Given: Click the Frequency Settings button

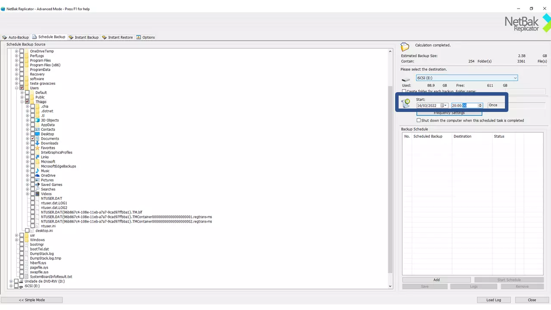Looking at the screenshot, I should click(x=449, y=113).
